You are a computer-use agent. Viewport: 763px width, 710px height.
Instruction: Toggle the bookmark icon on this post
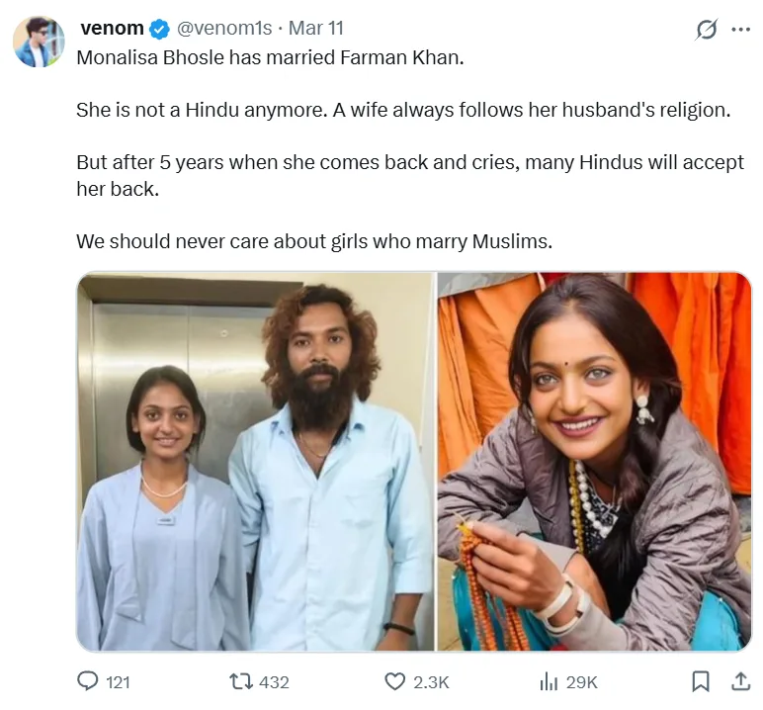click(700, 681)
